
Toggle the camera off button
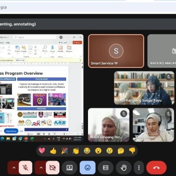pos(52,168)
